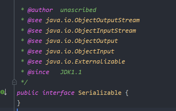Collapse the Javadoc comment fold marker
The height and width of the screenshot is (111, 176).
[x=14, y=82]
